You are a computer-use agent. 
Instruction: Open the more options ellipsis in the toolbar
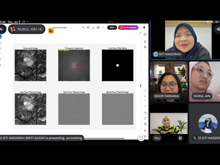[103, 27]
